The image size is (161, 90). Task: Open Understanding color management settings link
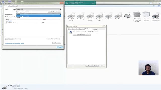(x=15, y=44)
